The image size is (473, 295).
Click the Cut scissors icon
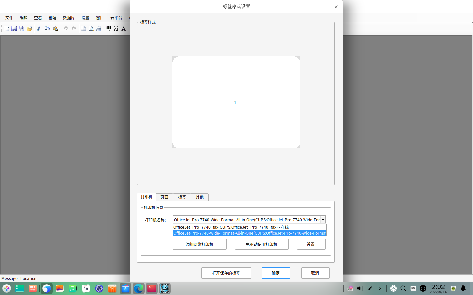click(x=39, y=29)
